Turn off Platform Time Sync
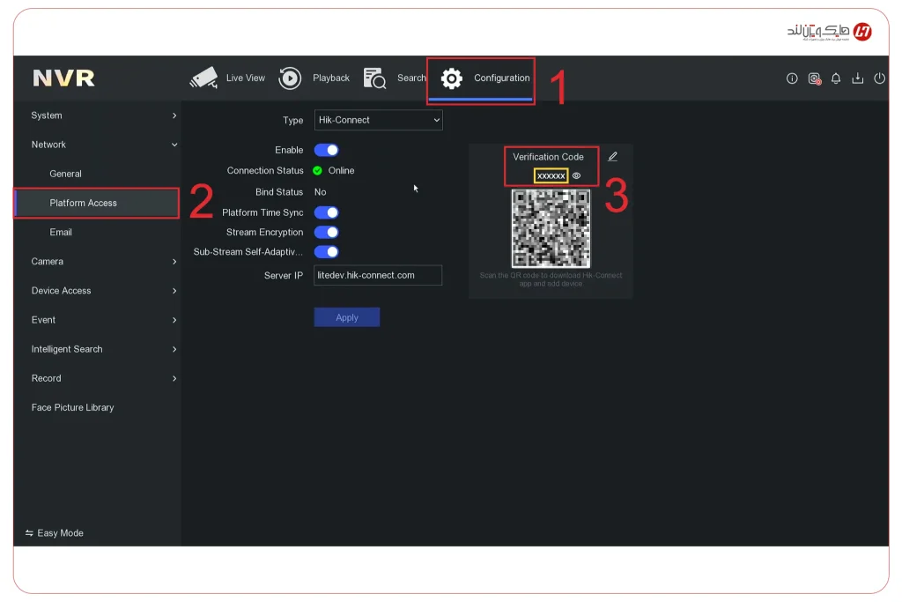This screenshot has height=602, width=902. (x=326, y=212)
